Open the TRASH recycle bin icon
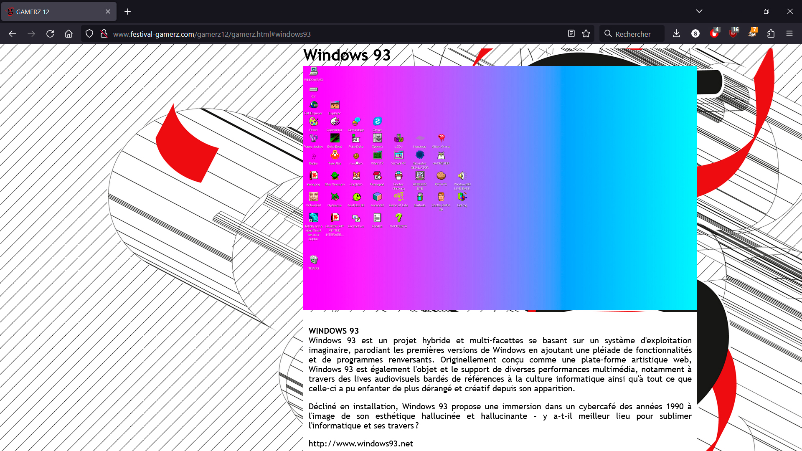Image resolution: width=802 pixels, height=451 pixels. [314, 261]
